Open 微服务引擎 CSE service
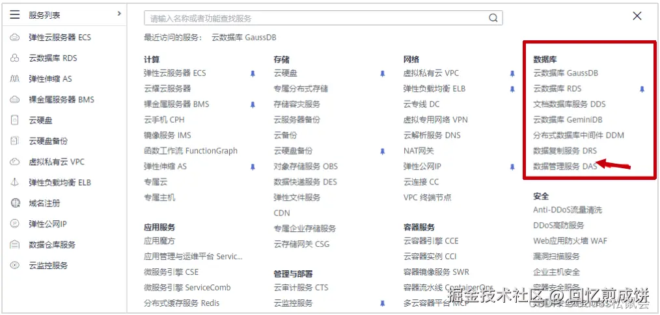Viewport: 660px width, 315px height. 171,272
